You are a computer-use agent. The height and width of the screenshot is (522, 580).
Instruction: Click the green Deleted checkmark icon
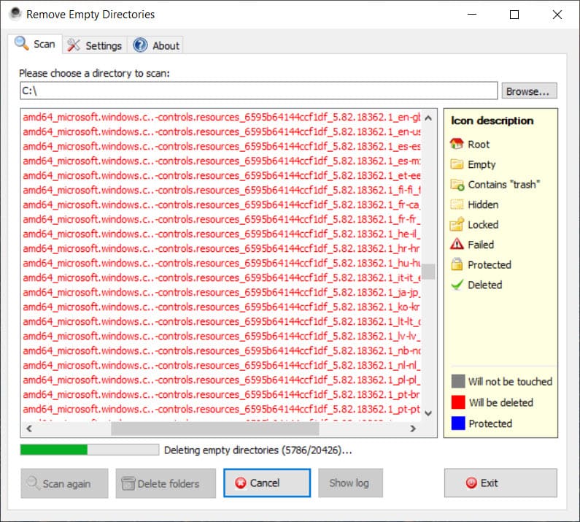tap(457, 285)
